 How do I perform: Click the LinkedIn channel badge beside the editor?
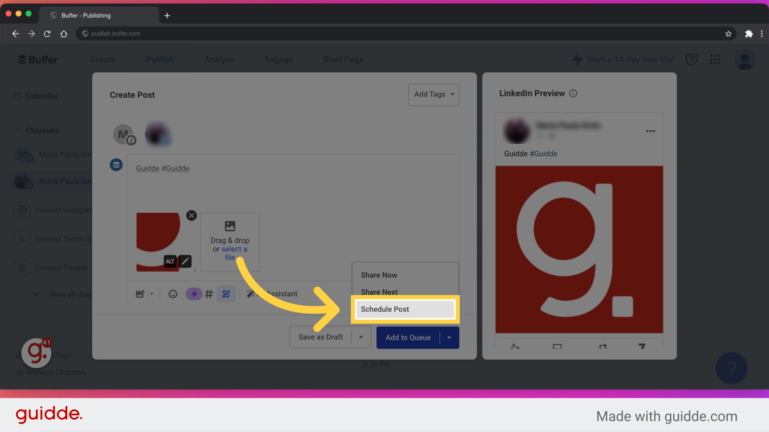coord(116,164)
